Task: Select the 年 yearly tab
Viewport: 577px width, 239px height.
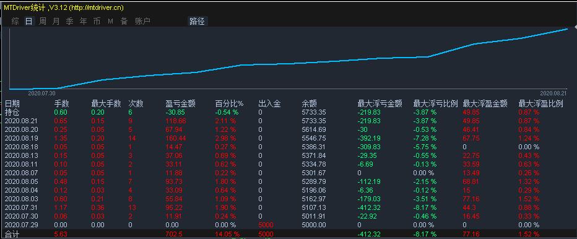Action: [84, 21]
